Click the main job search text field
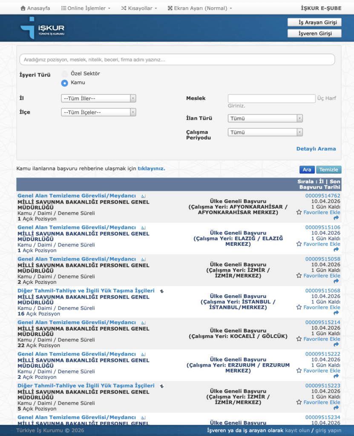Viewport: 354px width, 436px height. coord(177,60)
